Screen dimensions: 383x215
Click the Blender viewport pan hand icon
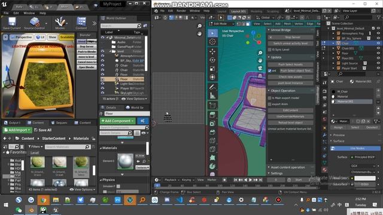pyautogui.click(x=260, y=60)
